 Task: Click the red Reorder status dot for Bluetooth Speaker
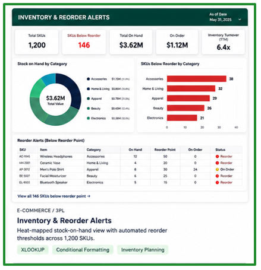[217, 182]
